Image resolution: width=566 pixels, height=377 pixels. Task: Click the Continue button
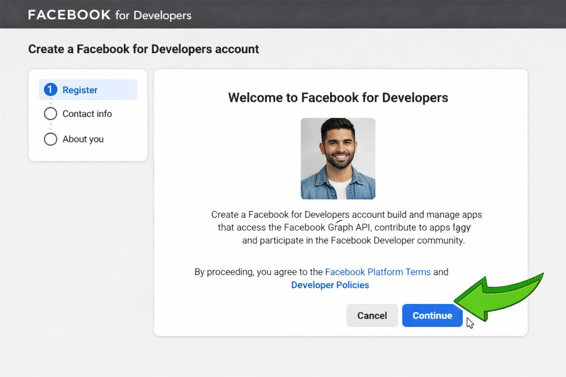(432, 316)
